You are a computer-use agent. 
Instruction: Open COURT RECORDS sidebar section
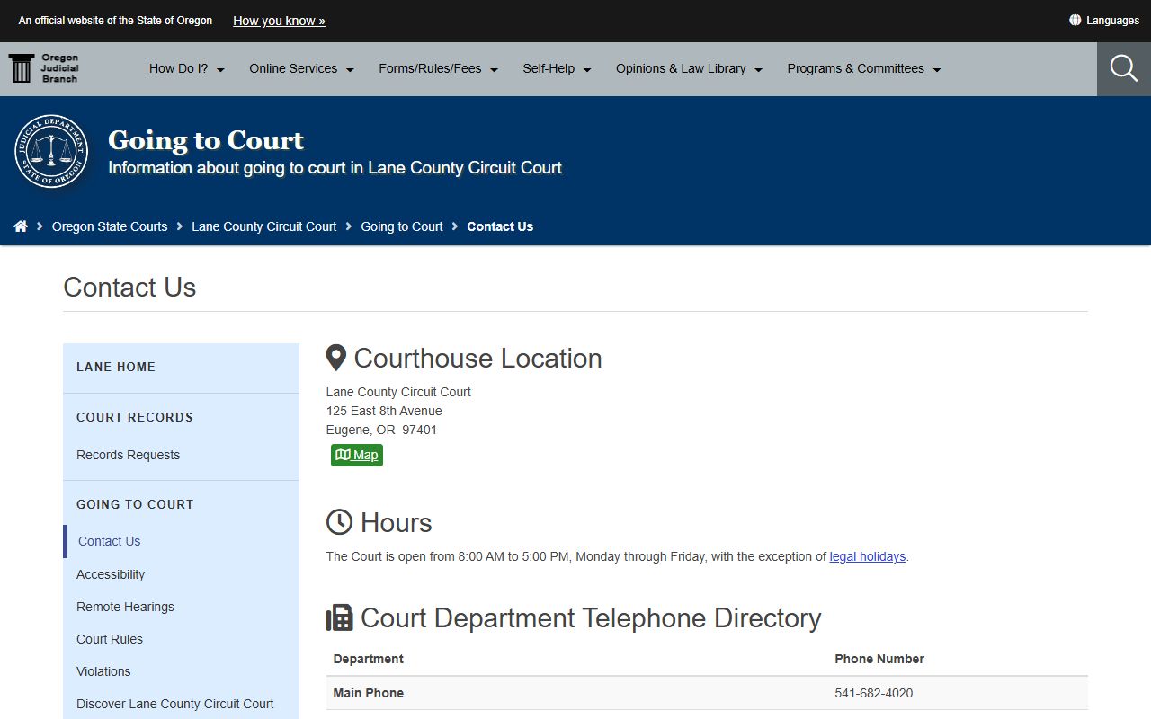pos(135,417)
